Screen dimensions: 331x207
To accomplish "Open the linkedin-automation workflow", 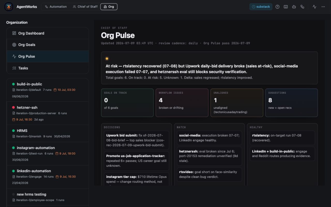I will (x=48, y=177).
